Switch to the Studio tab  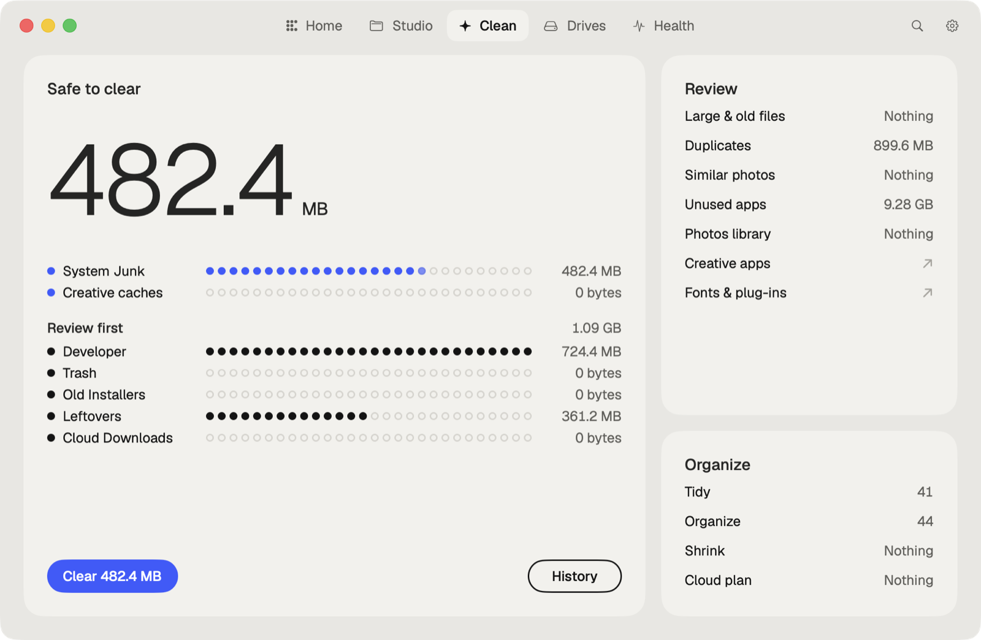coord(401,26)
